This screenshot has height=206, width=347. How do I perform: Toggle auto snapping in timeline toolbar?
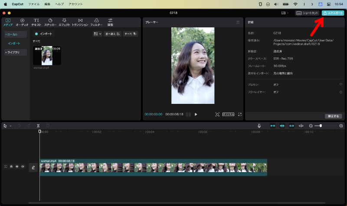pyautogui.click(x=282, y=126)
